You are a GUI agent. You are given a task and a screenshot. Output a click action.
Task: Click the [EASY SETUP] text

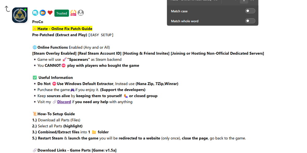tap(101, 35)
